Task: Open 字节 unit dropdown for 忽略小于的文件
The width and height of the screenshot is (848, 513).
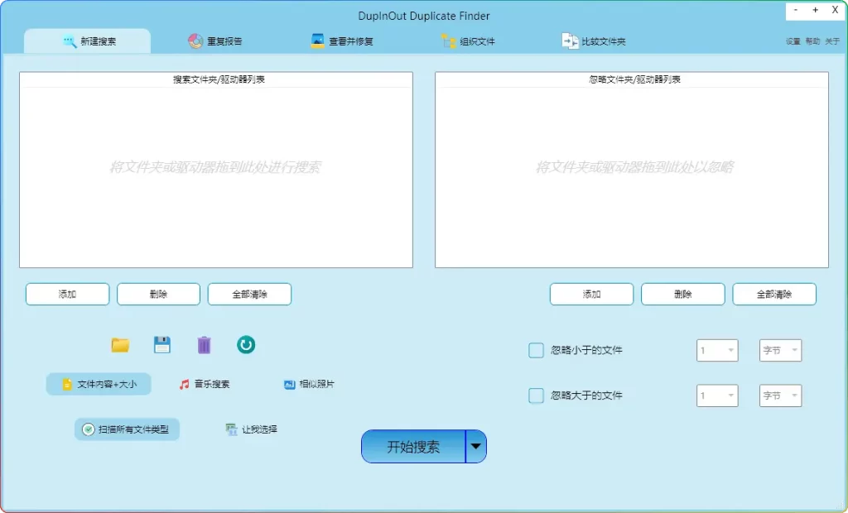Action: pyautogui.click(x=780, y=350)
